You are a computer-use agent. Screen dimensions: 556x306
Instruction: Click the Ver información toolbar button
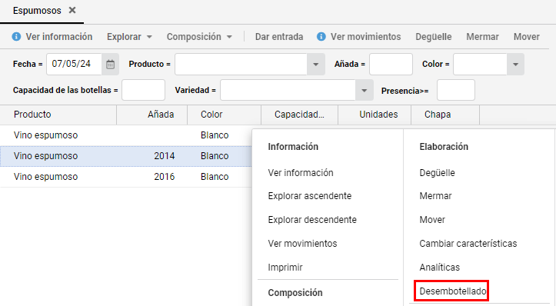[x=52, y=37]
